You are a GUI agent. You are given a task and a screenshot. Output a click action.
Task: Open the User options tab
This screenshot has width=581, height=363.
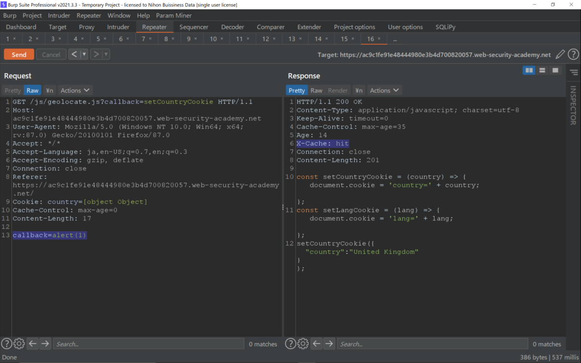(x=405, y=27)
